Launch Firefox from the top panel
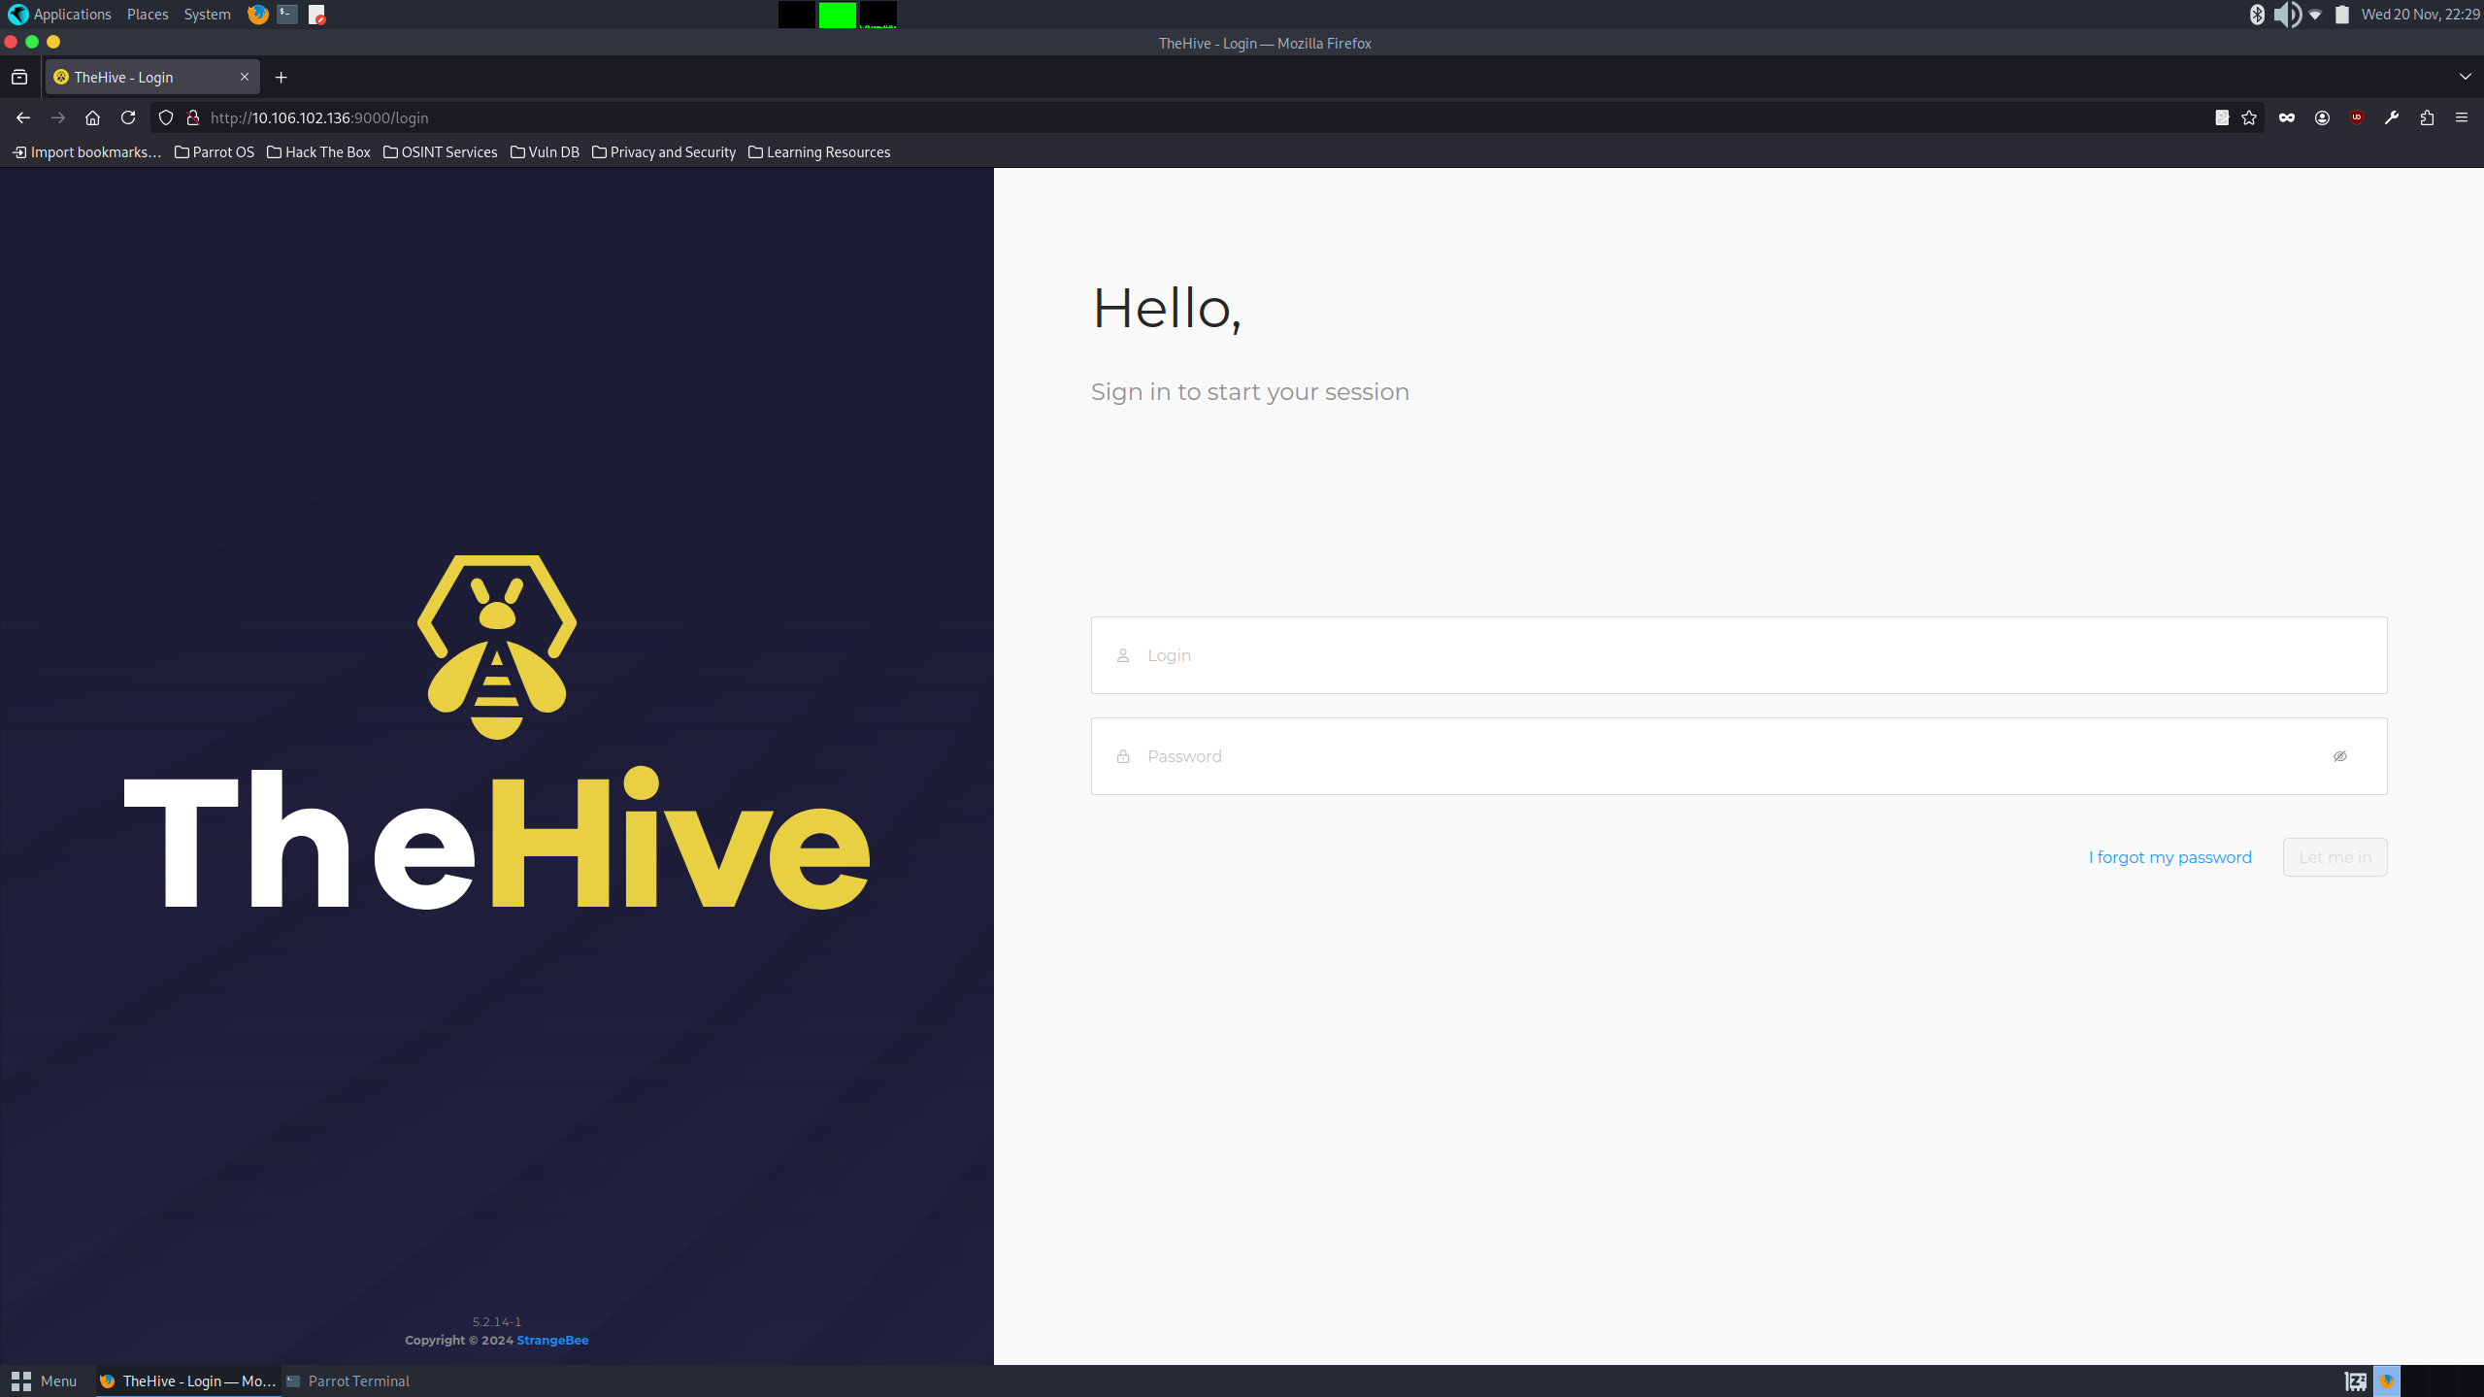This screenshot has height=1397, width=2484. pos(257,15)
